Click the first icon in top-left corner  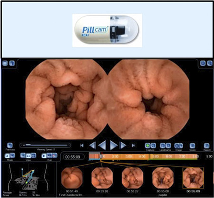tap(5, 63)
